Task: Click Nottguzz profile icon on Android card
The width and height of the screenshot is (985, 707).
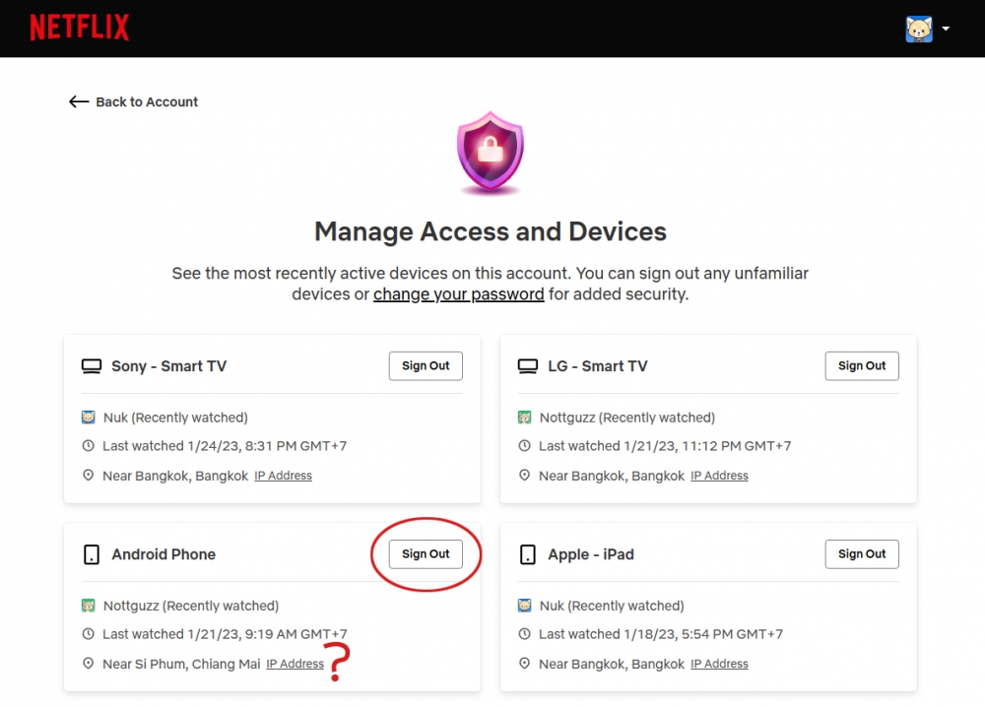Action: [x=88, y=606]
